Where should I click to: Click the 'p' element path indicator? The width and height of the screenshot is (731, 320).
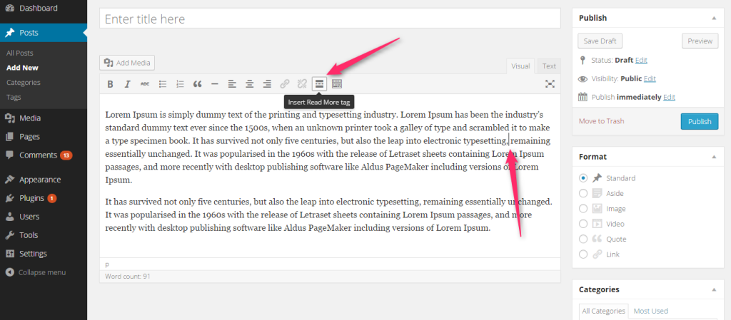click(107, 264)
